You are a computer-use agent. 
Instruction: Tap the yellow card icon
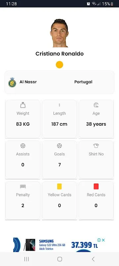pos(59,187)
